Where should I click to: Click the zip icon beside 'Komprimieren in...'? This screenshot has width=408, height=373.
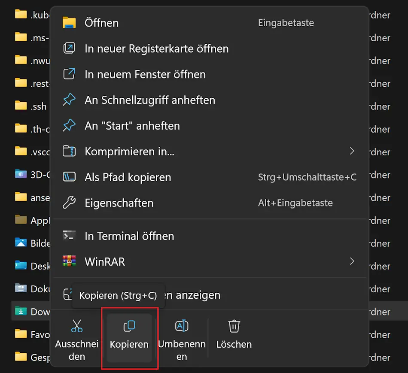pyautogui.click(x=69, y=151)
